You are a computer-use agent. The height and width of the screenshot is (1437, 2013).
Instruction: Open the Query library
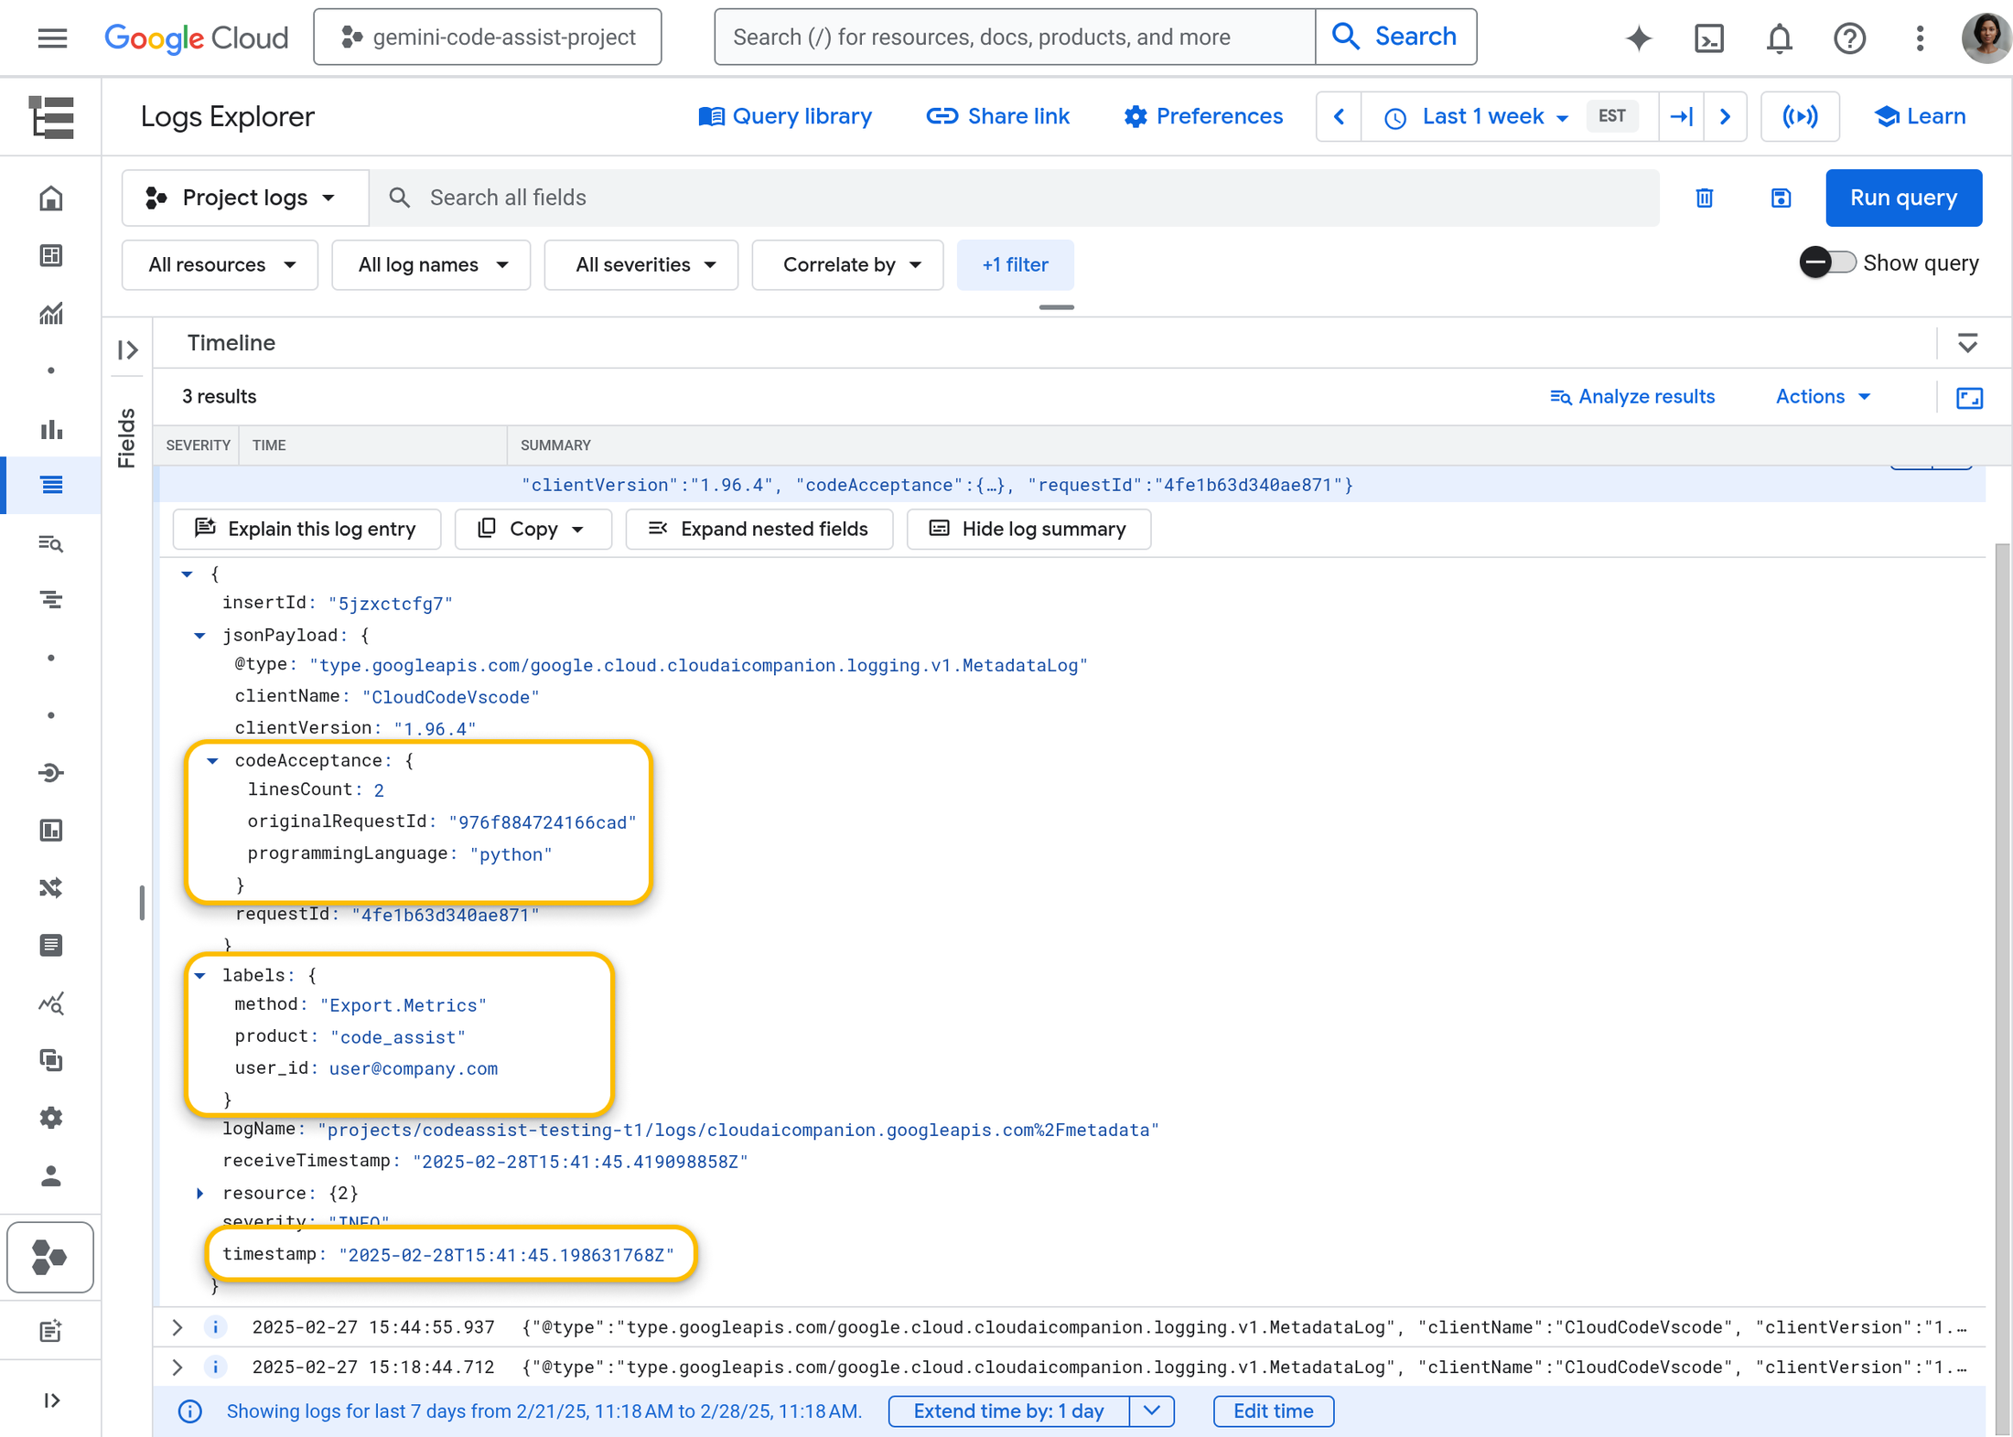(x=784, y=117)
